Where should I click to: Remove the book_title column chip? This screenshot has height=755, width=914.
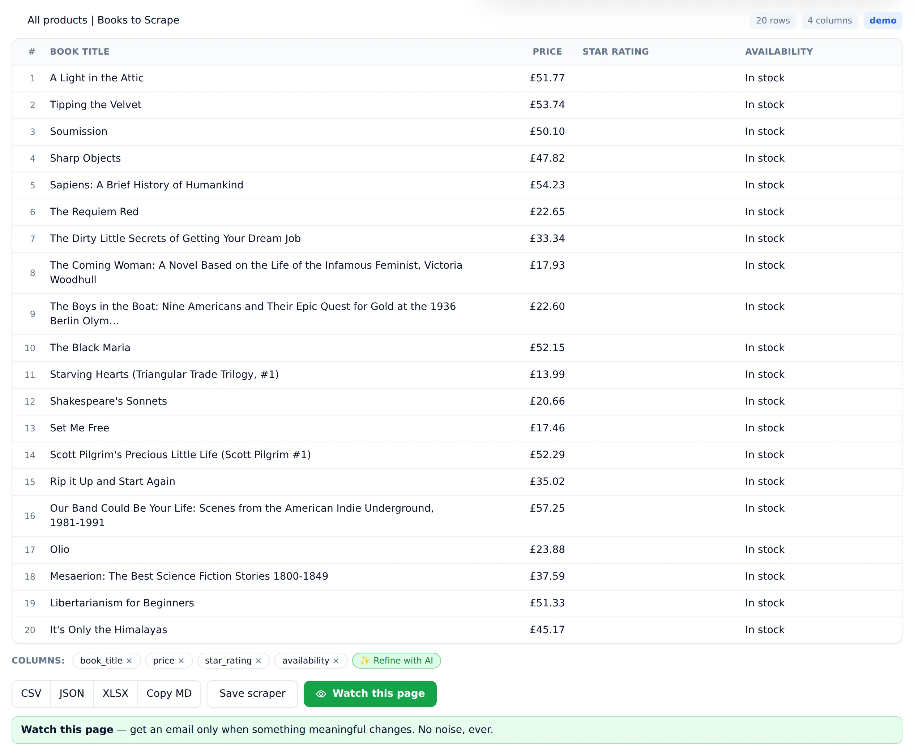[x=129, y=661]
